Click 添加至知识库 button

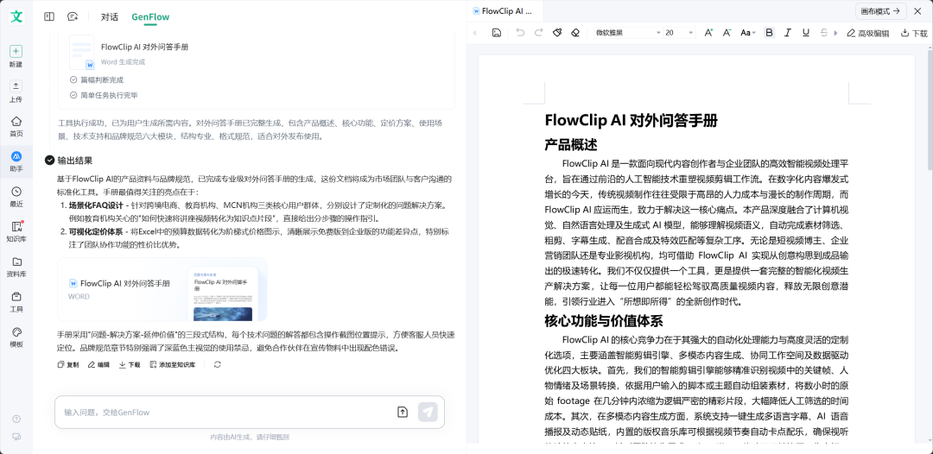(173, 365)
